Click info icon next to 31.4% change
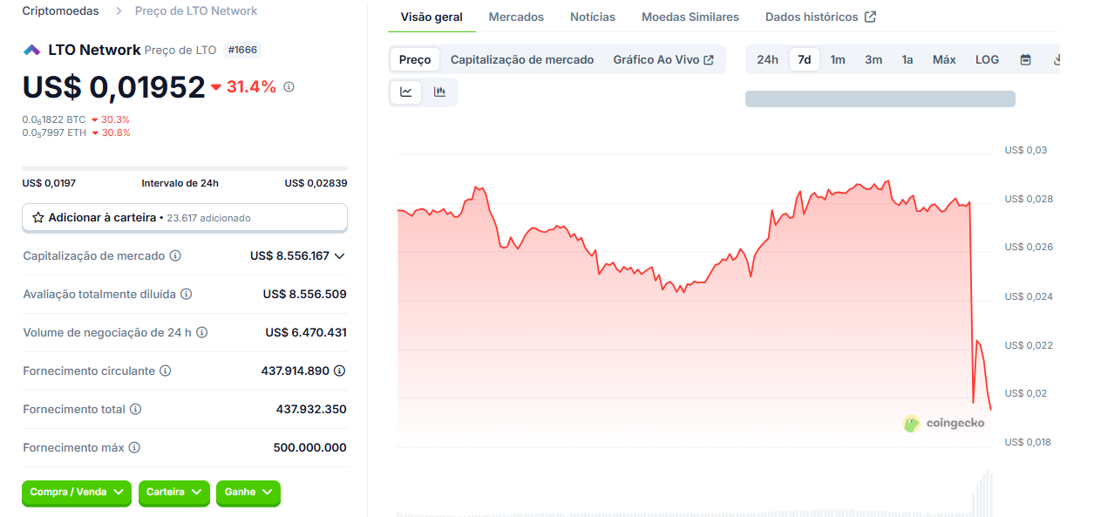The height and width of the screenshot is (517, 1094). click(289, 87)
